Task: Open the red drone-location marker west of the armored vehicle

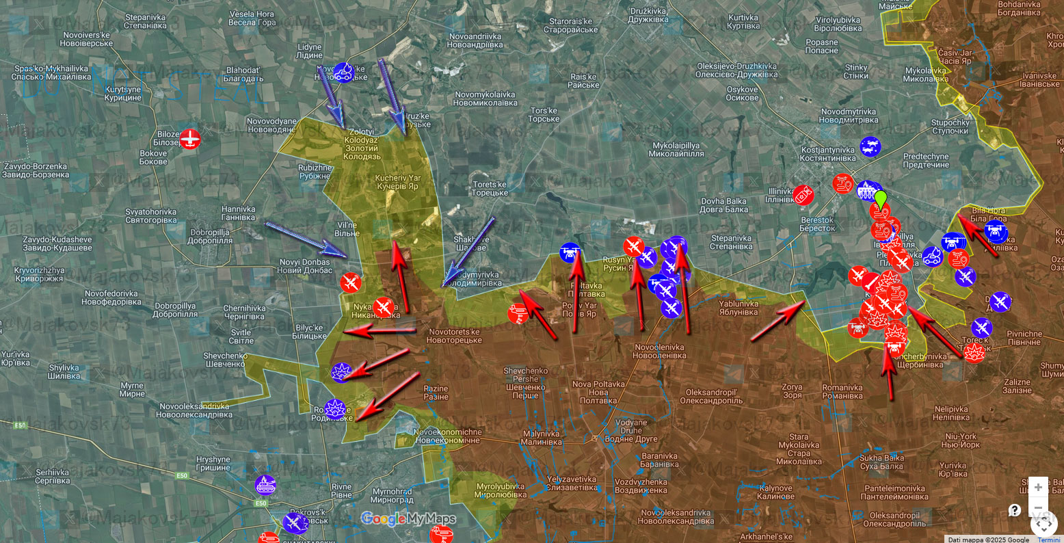Action: [x=844, y=183]
